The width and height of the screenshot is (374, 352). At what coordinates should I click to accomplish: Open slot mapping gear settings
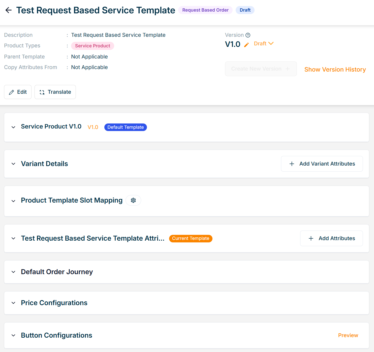coord(133,200)
